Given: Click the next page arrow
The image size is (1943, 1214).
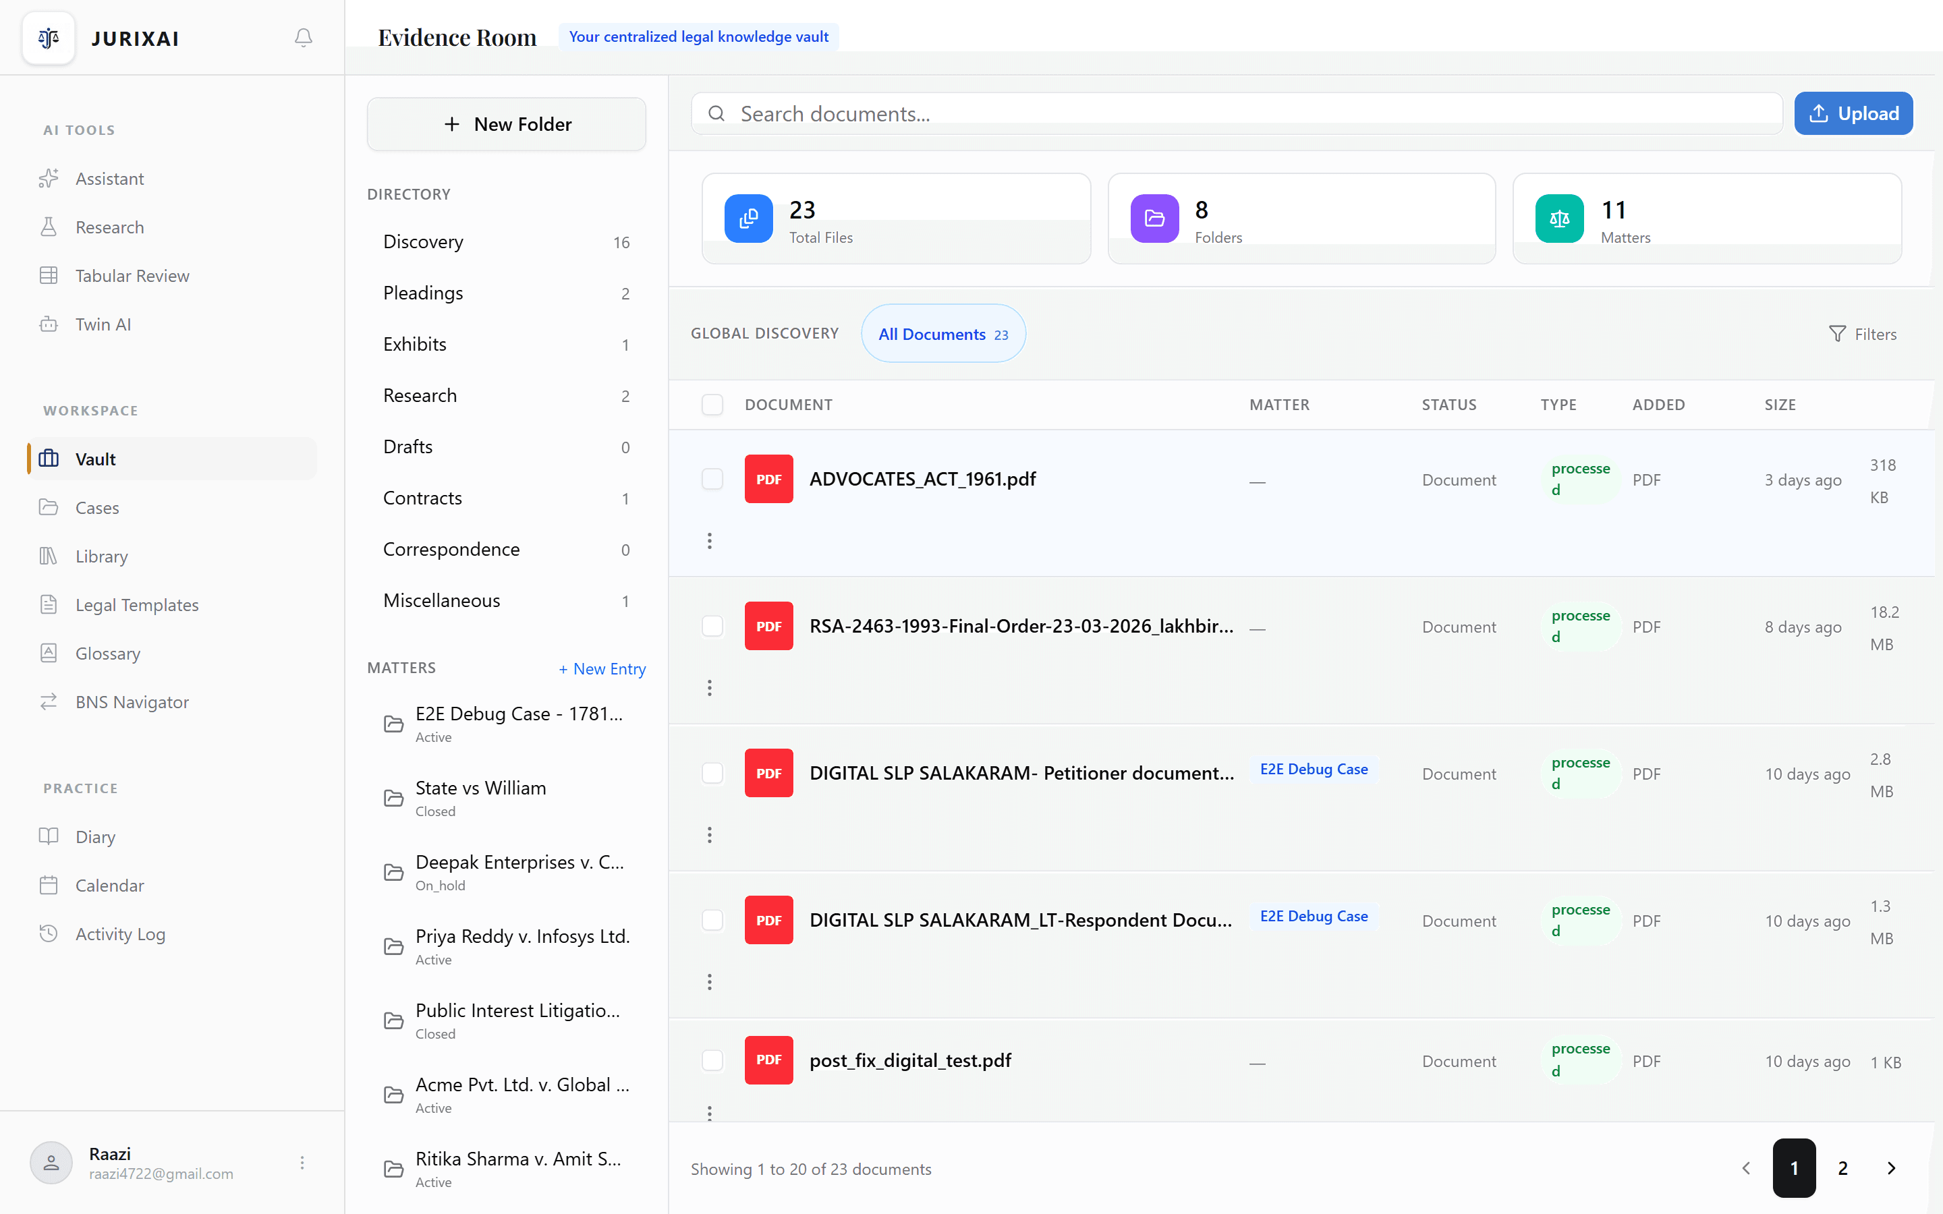Looking at the screenshot, I should point(1892,1168).
